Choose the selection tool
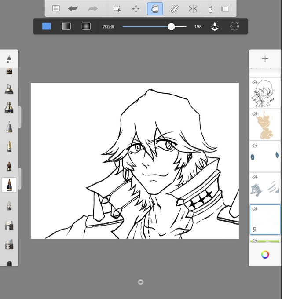The width and height of the screenshot is (282, 299). (x=117, y=9)
